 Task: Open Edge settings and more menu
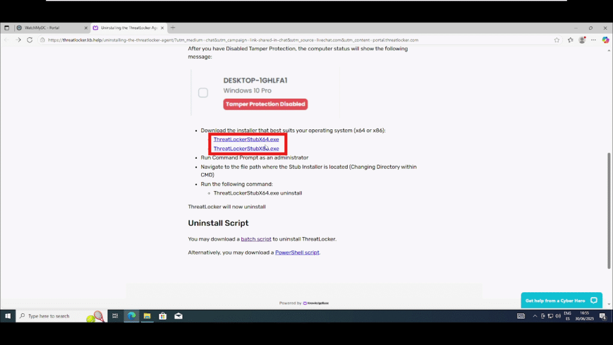pyautogui.click(x=593, y=40)
